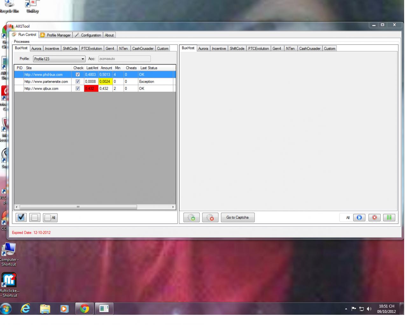Stop all processes with red stop button

pos(375,218)
